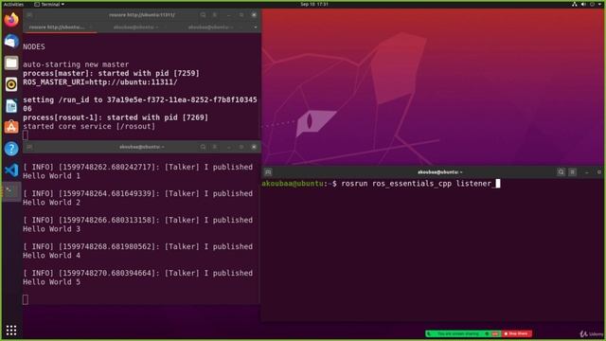Image resolution: width=606 pixels, height=341 pixels.
Task: Open the Files manager in dock
Action: 11,63
